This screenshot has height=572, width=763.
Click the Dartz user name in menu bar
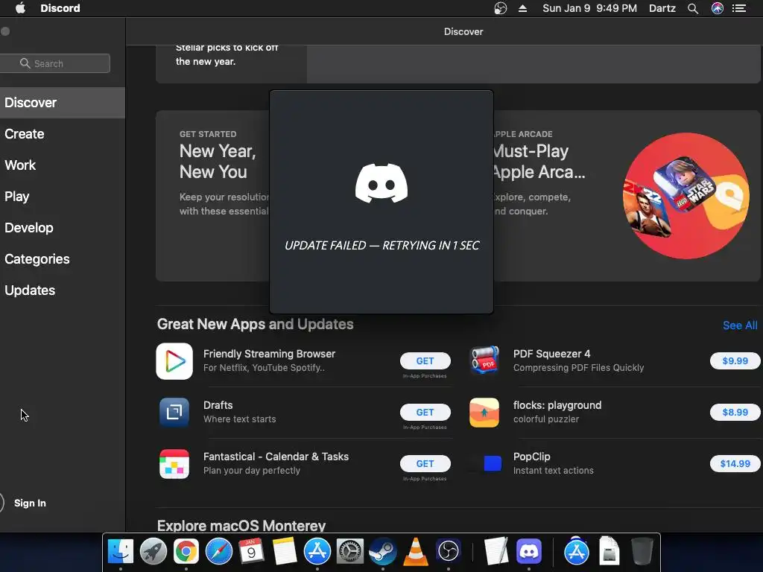click(662, 8)
